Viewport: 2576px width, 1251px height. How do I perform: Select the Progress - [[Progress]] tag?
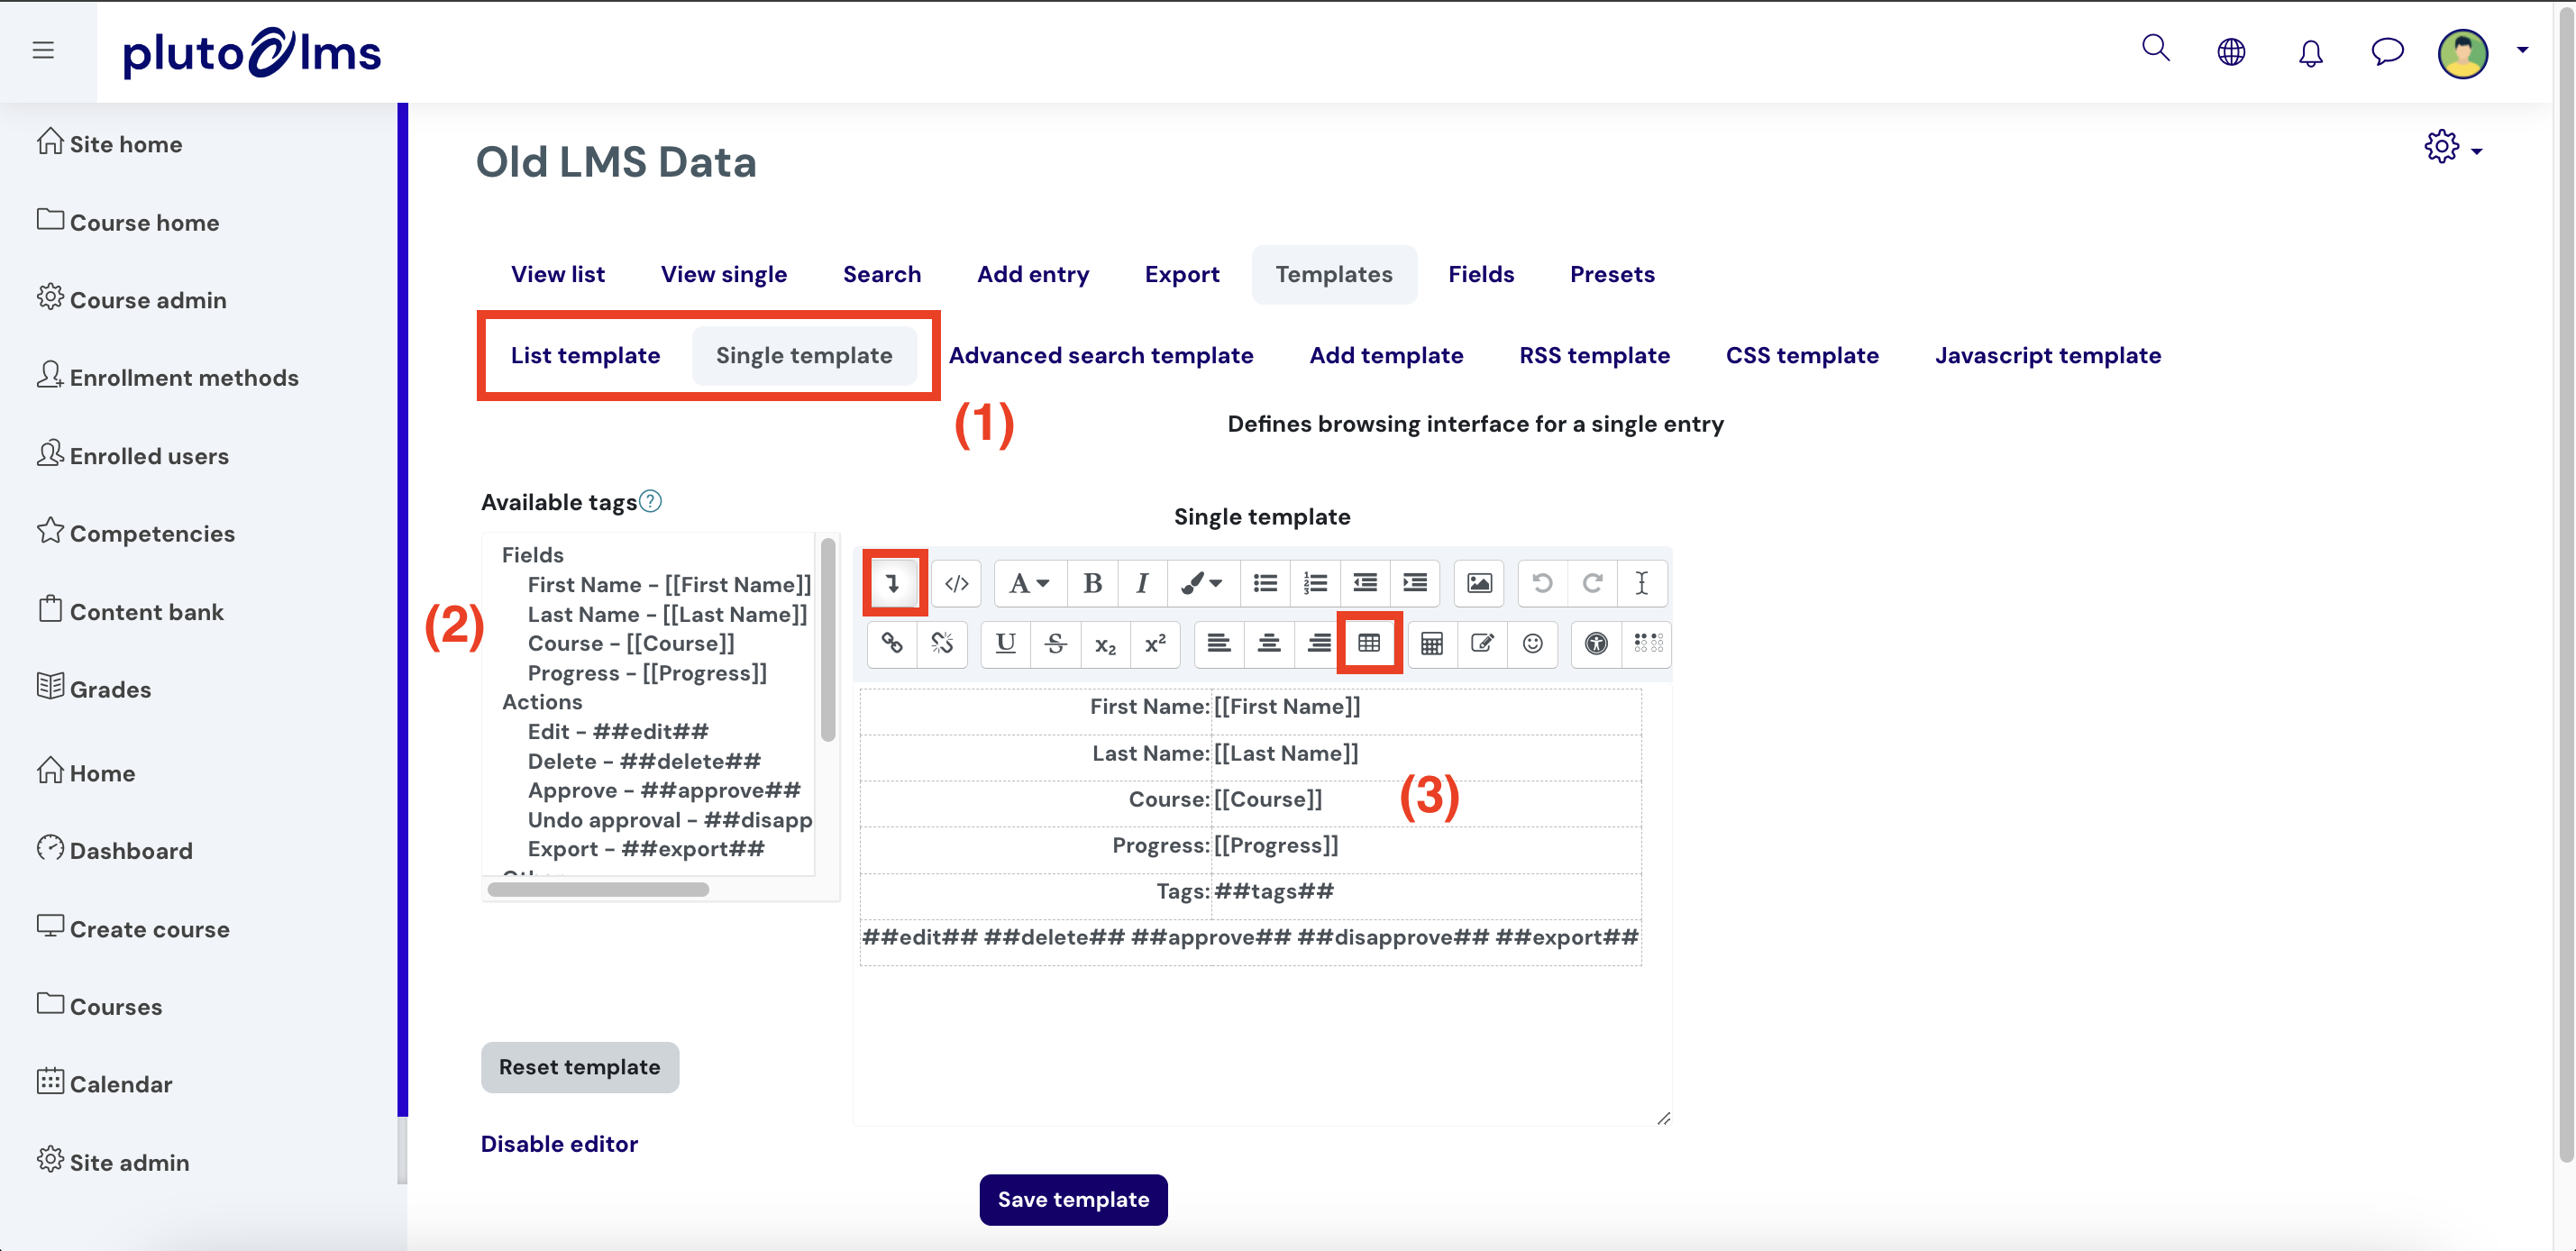[647, 673]
